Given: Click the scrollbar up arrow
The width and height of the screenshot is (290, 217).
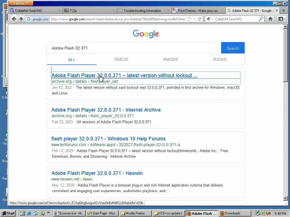Looking at the screenshot, I should (285, 27).
